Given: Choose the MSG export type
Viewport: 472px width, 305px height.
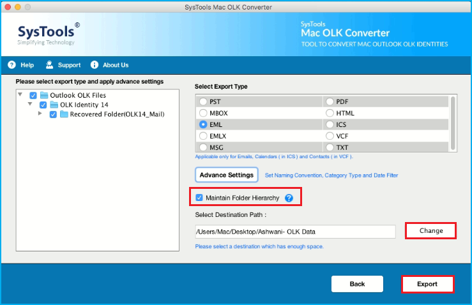Looking at the screenshot, I should pyautogui.click(x=203, y=147).
